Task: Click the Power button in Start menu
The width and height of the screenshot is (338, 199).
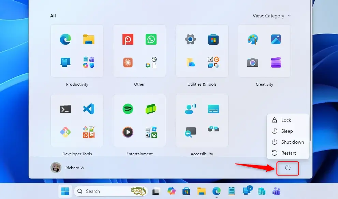Action: pos(288,168)
